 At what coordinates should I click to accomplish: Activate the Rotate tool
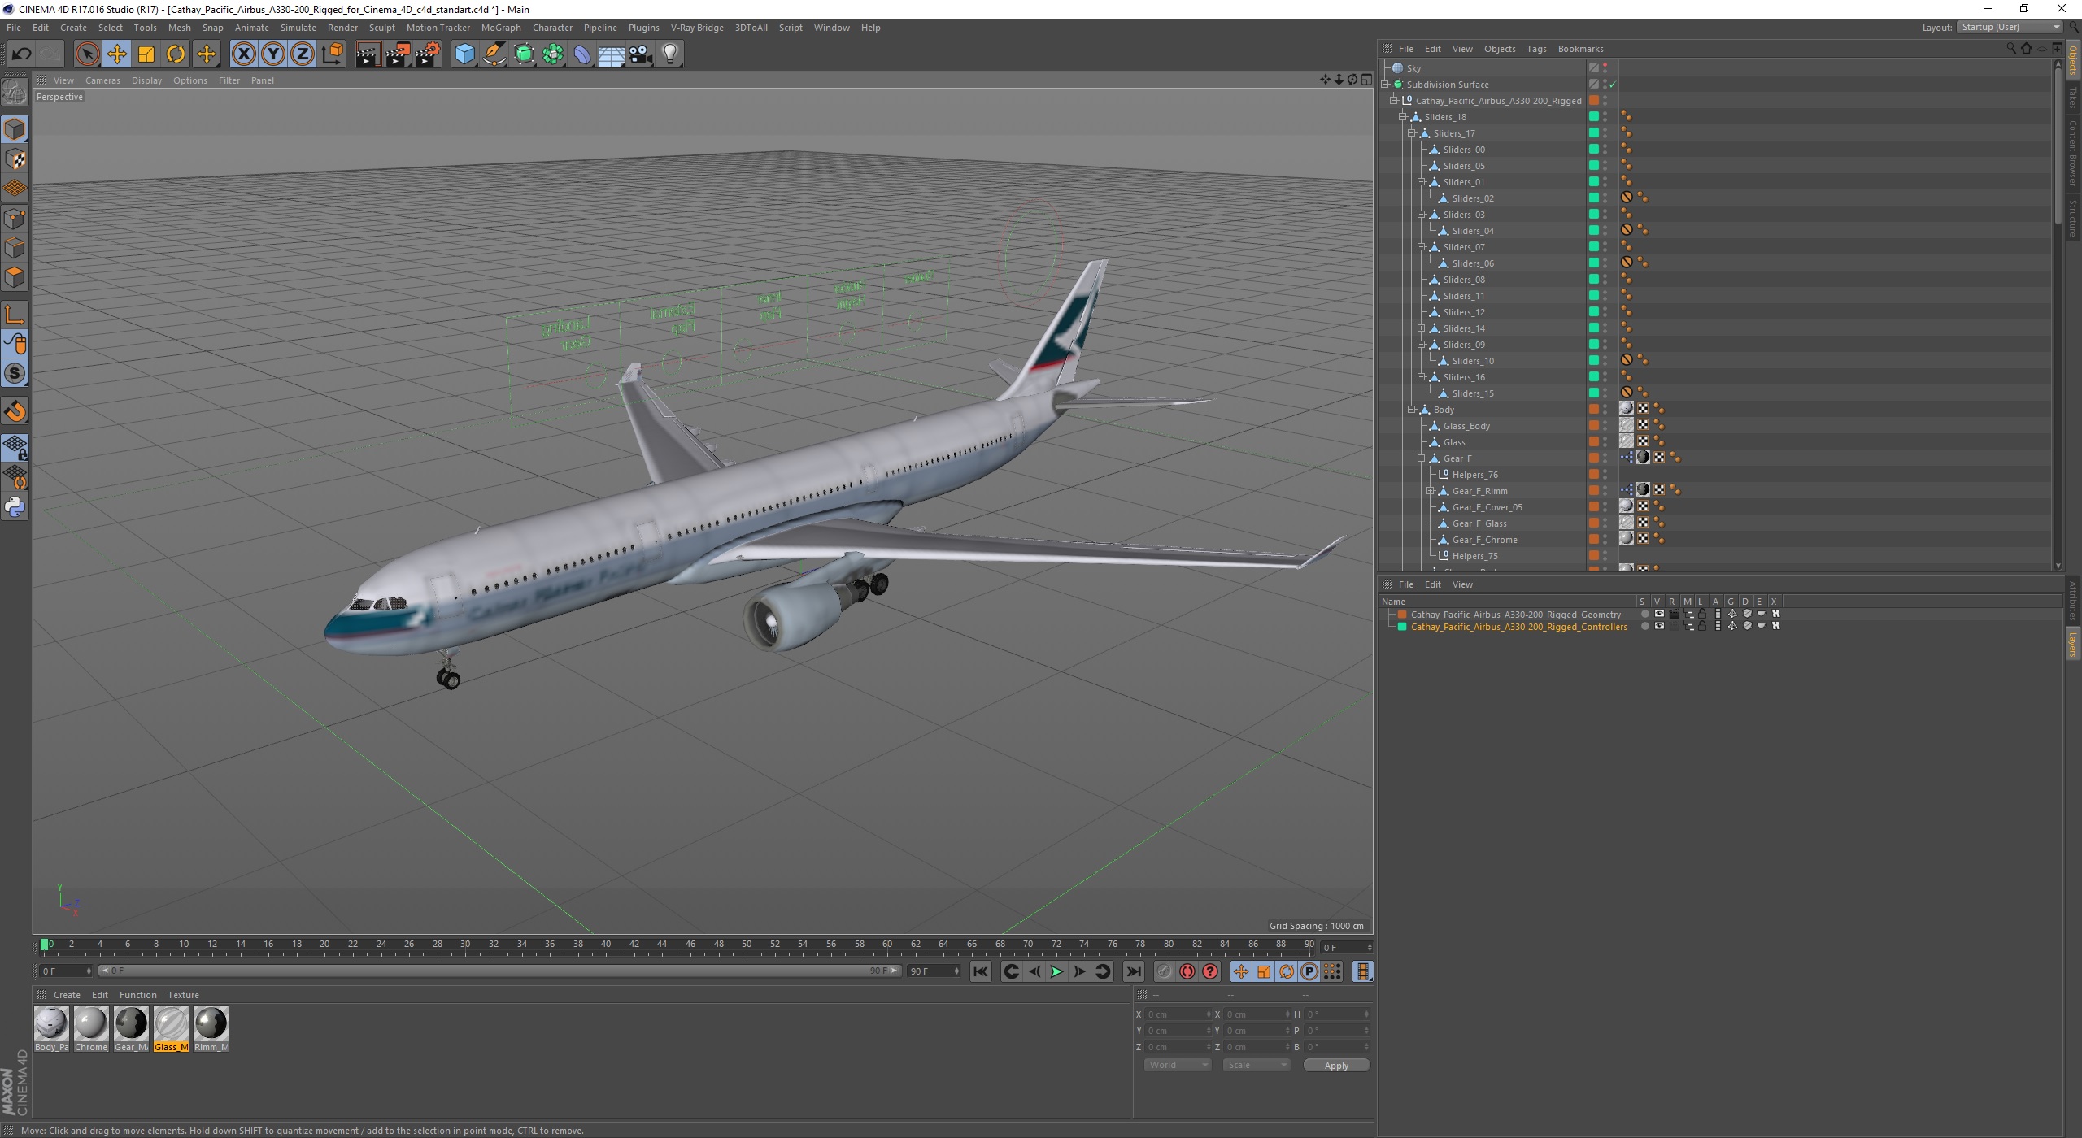[176, 54]
